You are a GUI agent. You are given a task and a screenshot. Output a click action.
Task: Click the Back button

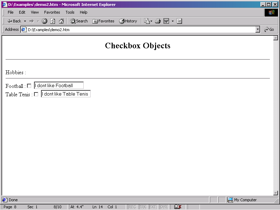point(14,21)
